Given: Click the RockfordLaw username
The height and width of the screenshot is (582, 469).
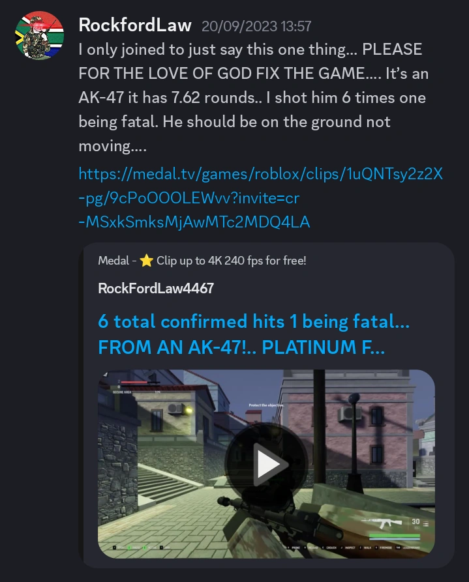Looking at the screenshot, I should (x=135, y=25).
